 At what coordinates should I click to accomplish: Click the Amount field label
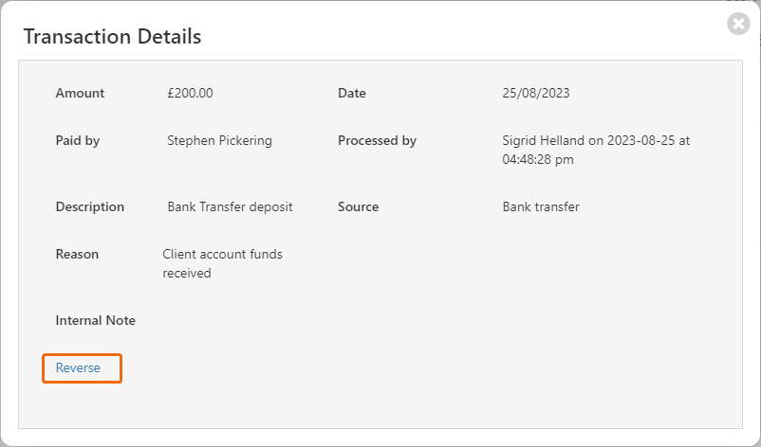tap(80, 93)
